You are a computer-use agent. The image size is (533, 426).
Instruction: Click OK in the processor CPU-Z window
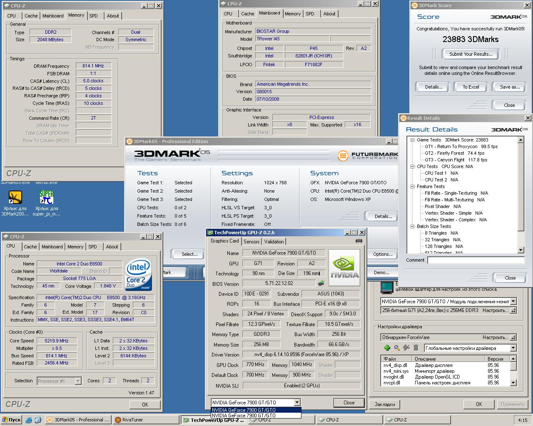tap(145, 404)
